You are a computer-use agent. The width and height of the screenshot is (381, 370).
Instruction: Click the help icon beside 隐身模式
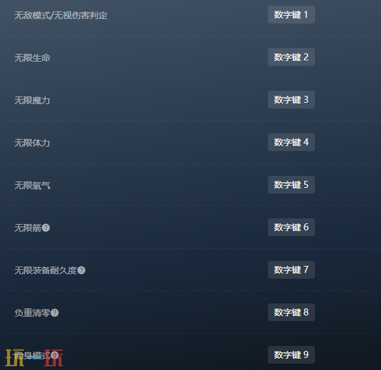point(55,355)
